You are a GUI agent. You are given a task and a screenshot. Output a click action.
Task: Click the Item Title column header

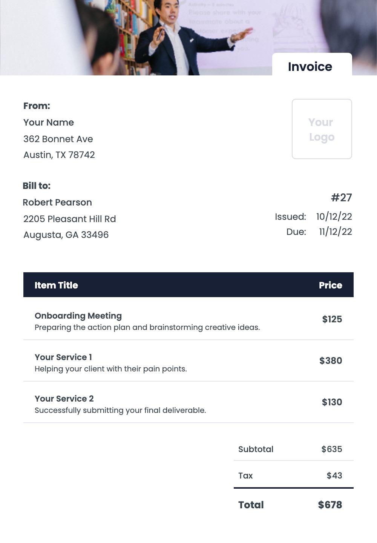click(x=56, y=285)
